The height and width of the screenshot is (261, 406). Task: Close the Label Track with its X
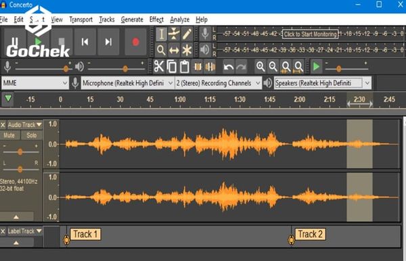coord(3,231)
